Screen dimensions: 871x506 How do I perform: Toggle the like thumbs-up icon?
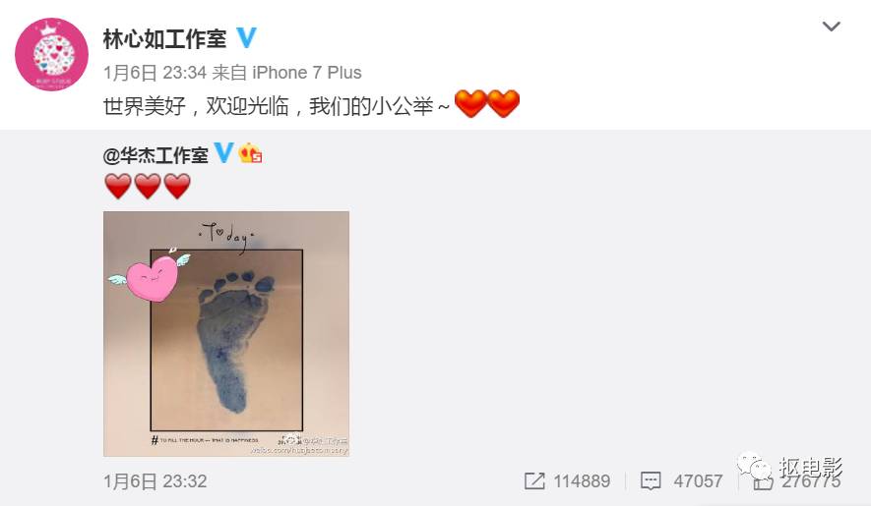click(x=763, y=481)
